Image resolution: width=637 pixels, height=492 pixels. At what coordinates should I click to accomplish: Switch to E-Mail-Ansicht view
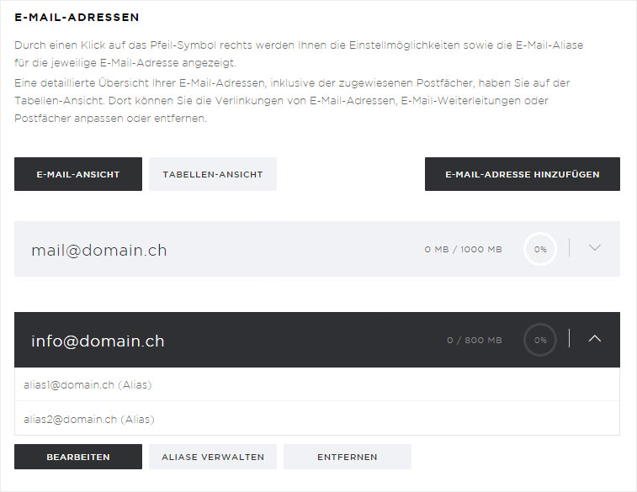click(78, 174)
